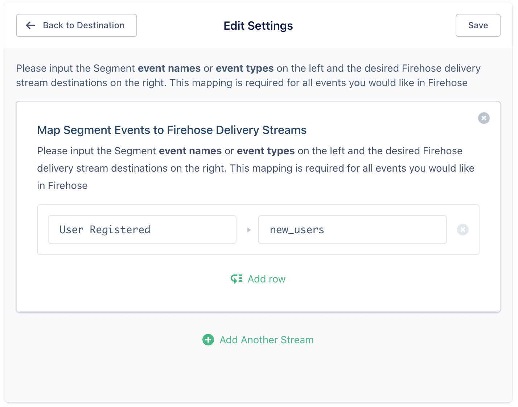Click the green Add row list icon
This screenshot has width=518, height=407.
pos(236,279)
